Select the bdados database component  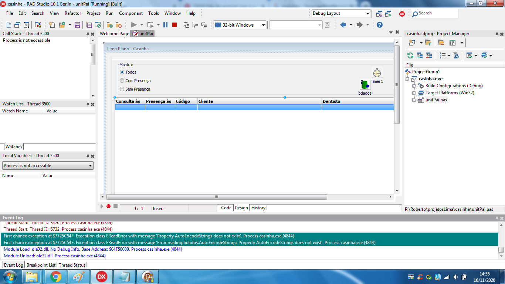(x=365, y=85)
